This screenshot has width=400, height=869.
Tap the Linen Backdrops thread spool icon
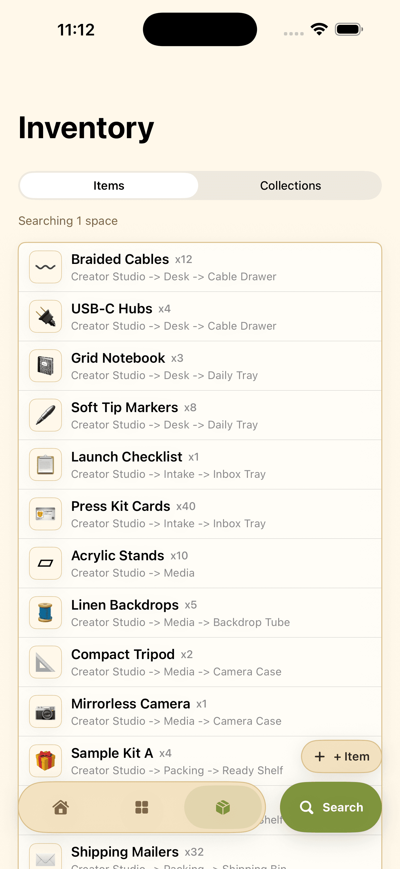pos(45,612)
